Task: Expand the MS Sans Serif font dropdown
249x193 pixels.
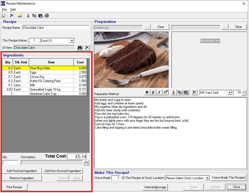Action: [229, 93]
